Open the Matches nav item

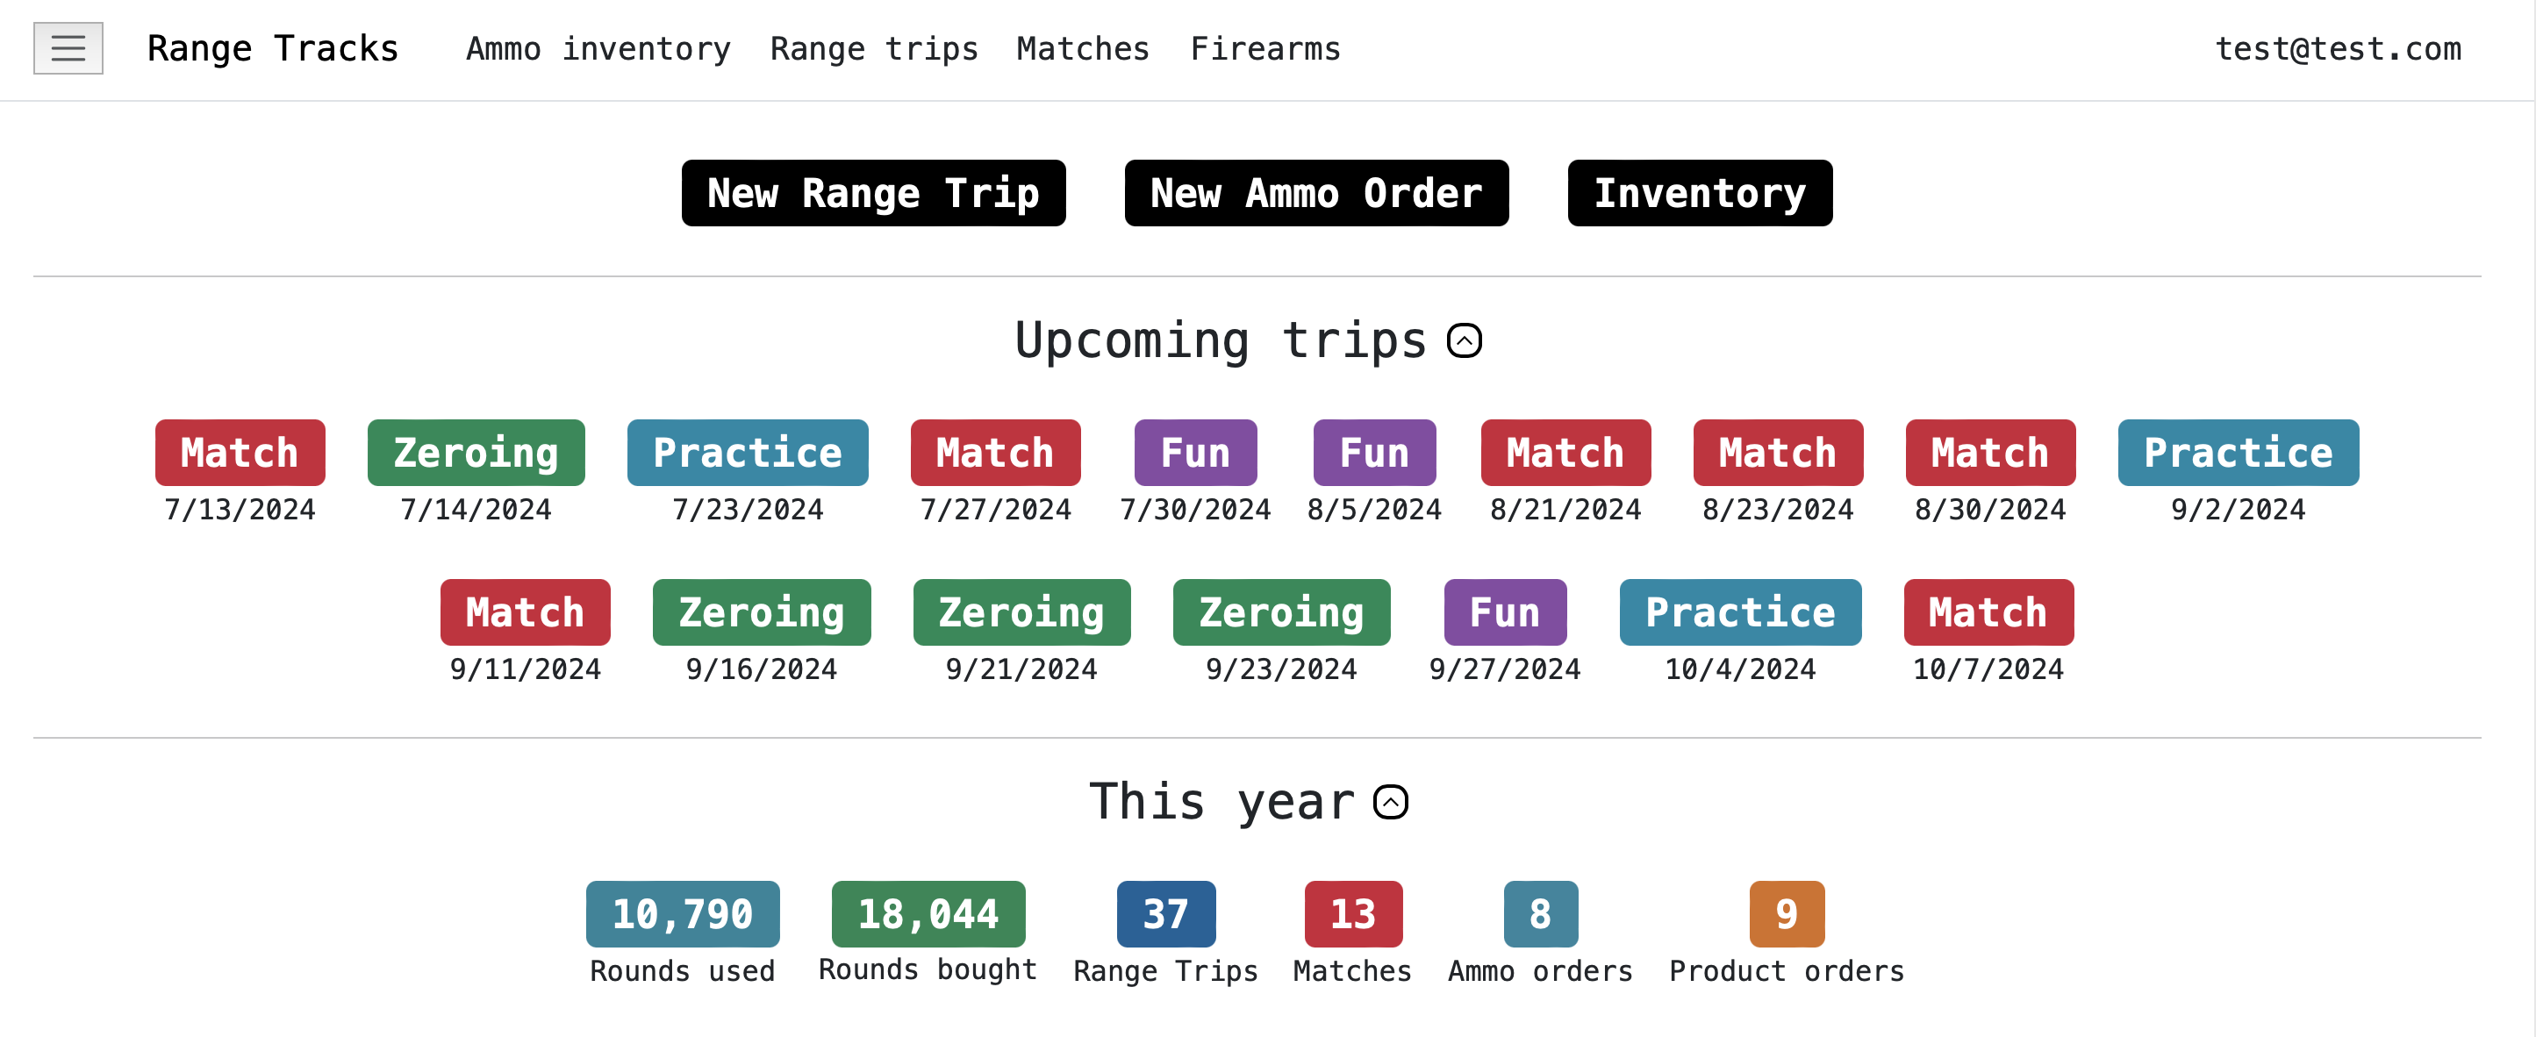pos(1083,48)
